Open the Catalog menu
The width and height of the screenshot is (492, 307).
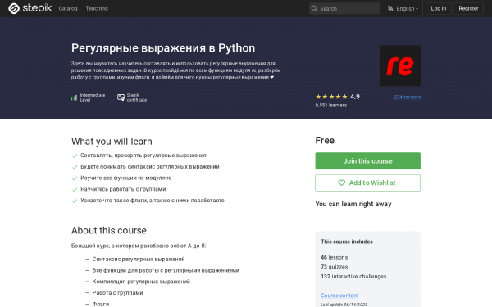68,8
